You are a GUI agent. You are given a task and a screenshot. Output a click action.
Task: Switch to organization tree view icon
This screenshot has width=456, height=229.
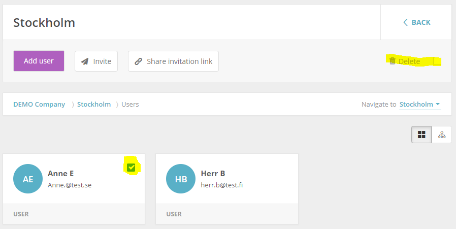pyautogui.click(x=442, y=135)
